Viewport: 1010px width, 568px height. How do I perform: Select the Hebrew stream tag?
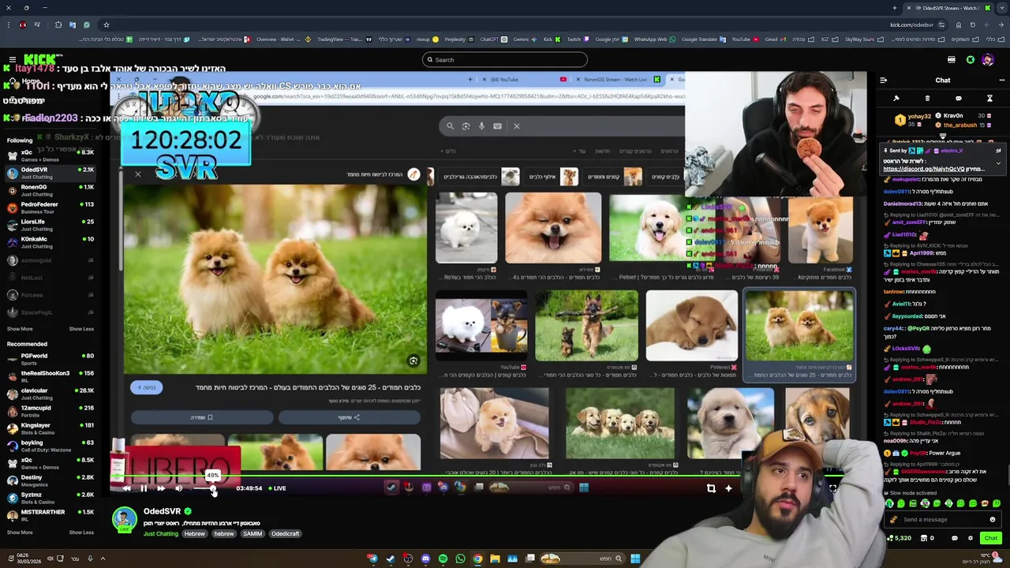pyautogui.click(x=194, y=534)
